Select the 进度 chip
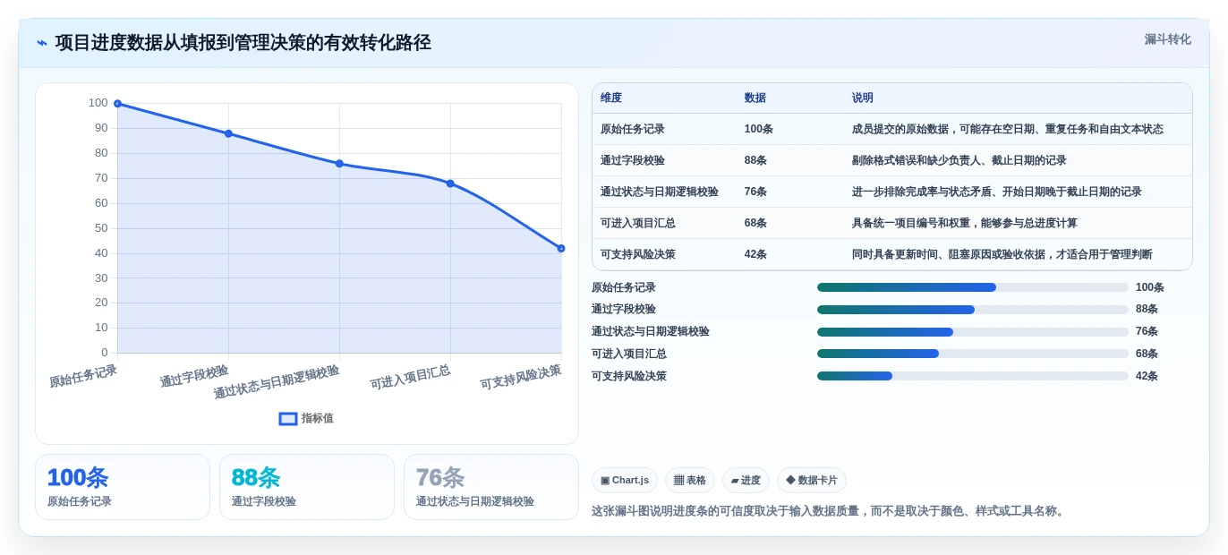 (x=746, y=481)
